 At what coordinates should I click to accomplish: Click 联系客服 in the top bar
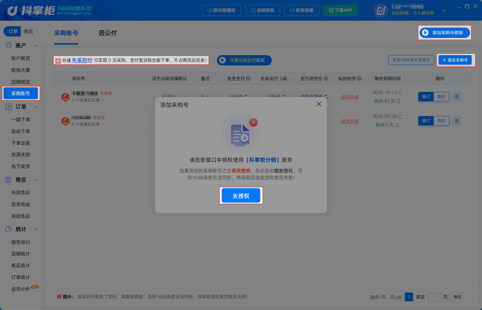(302, 10)
